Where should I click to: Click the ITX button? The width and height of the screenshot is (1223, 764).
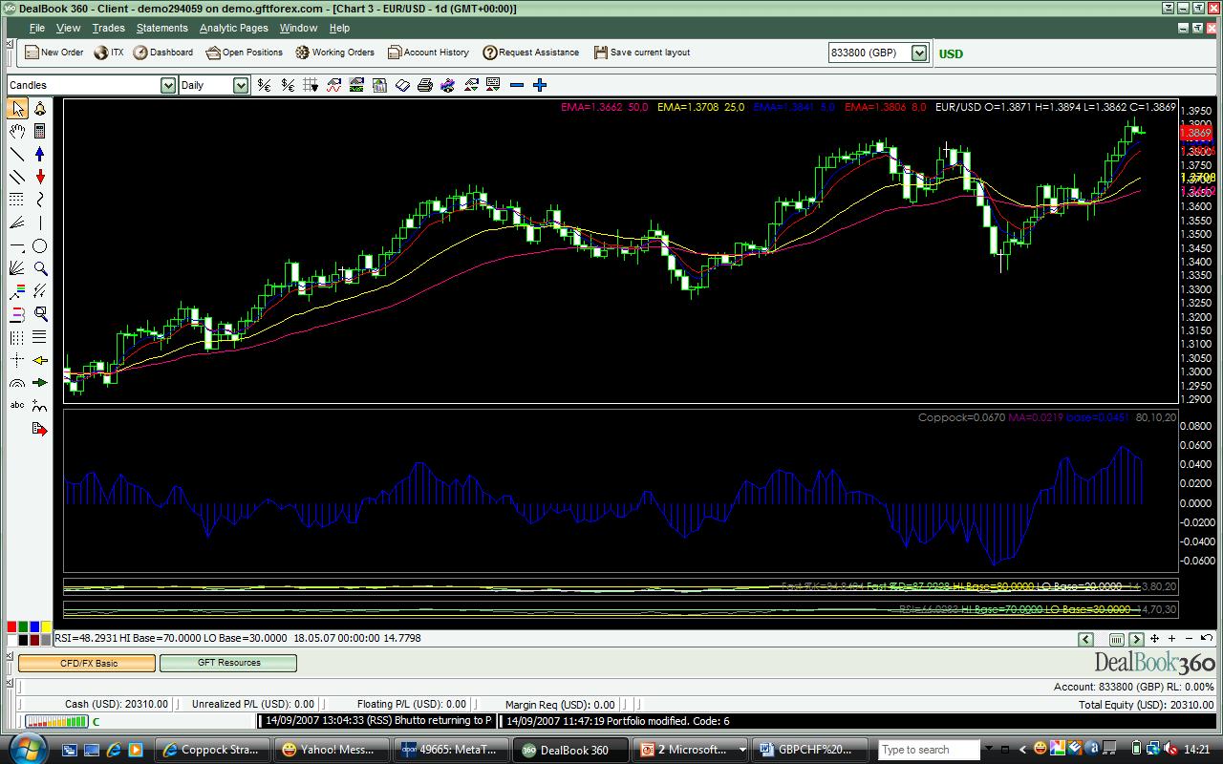click(108, 53)
